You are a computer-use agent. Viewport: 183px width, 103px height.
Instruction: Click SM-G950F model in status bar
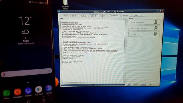point(136,85)
